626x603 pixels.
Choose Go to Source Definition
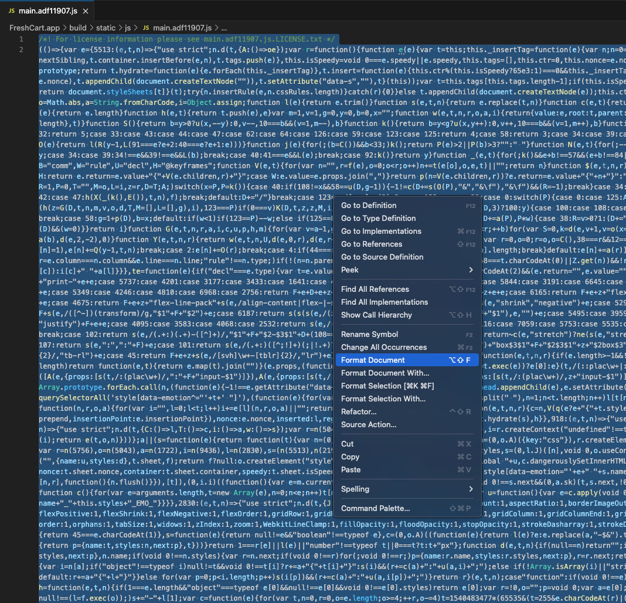(x=407, y=257)
